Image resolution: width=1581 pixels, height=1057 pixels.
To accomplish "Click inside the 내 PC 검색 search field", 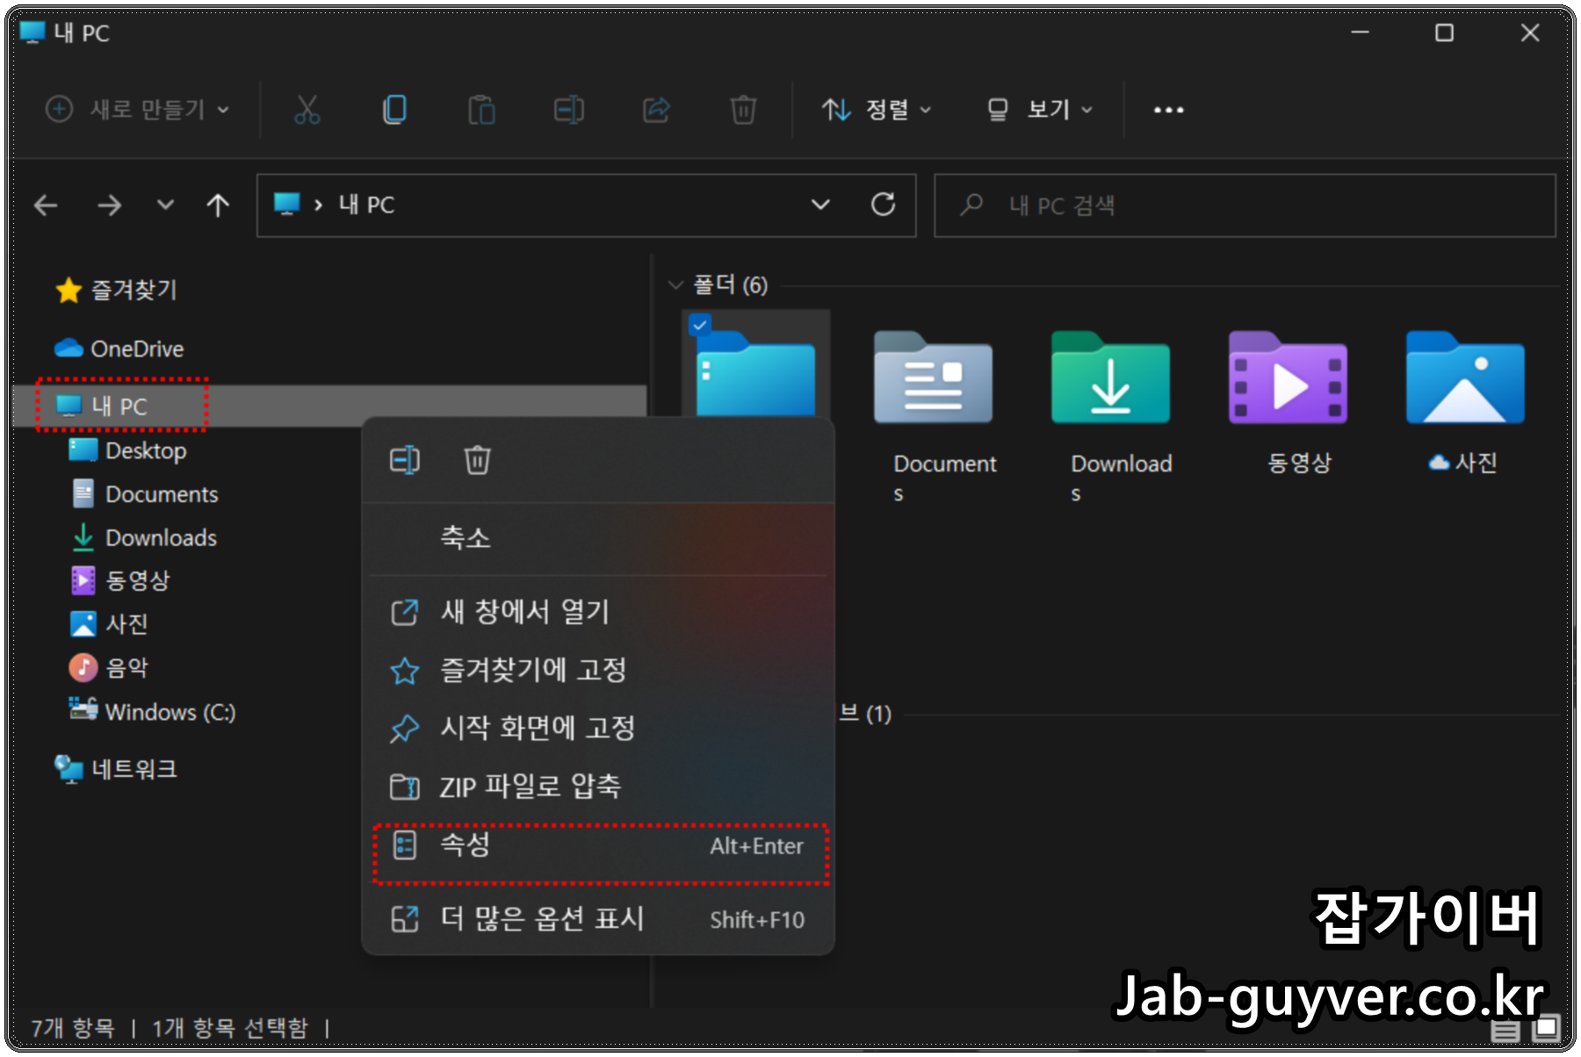I will click(1142, 205).
